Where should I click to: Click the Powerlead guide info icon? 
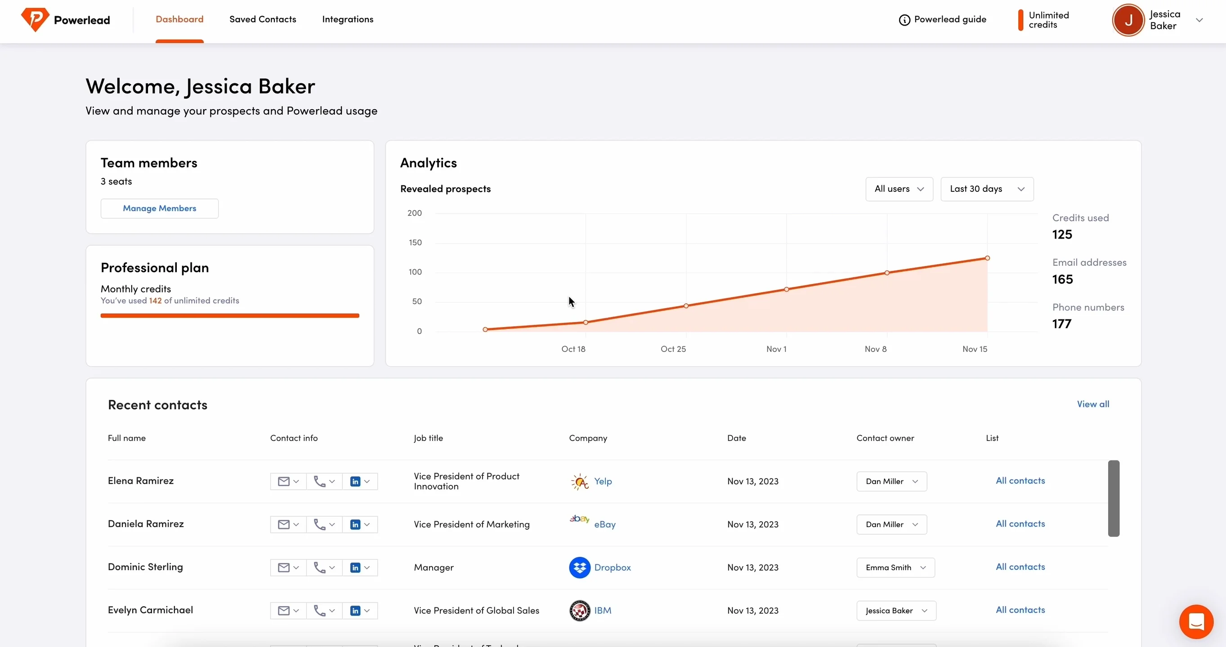tap(904, 20)
